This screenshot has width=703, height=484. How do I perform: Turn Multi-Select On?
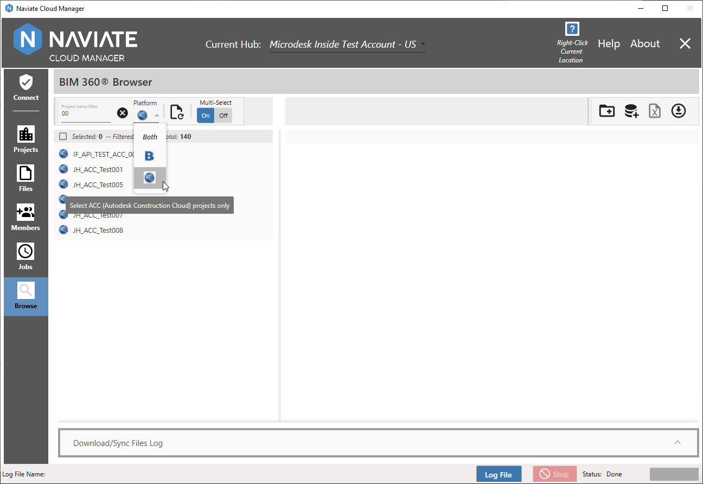206,116
